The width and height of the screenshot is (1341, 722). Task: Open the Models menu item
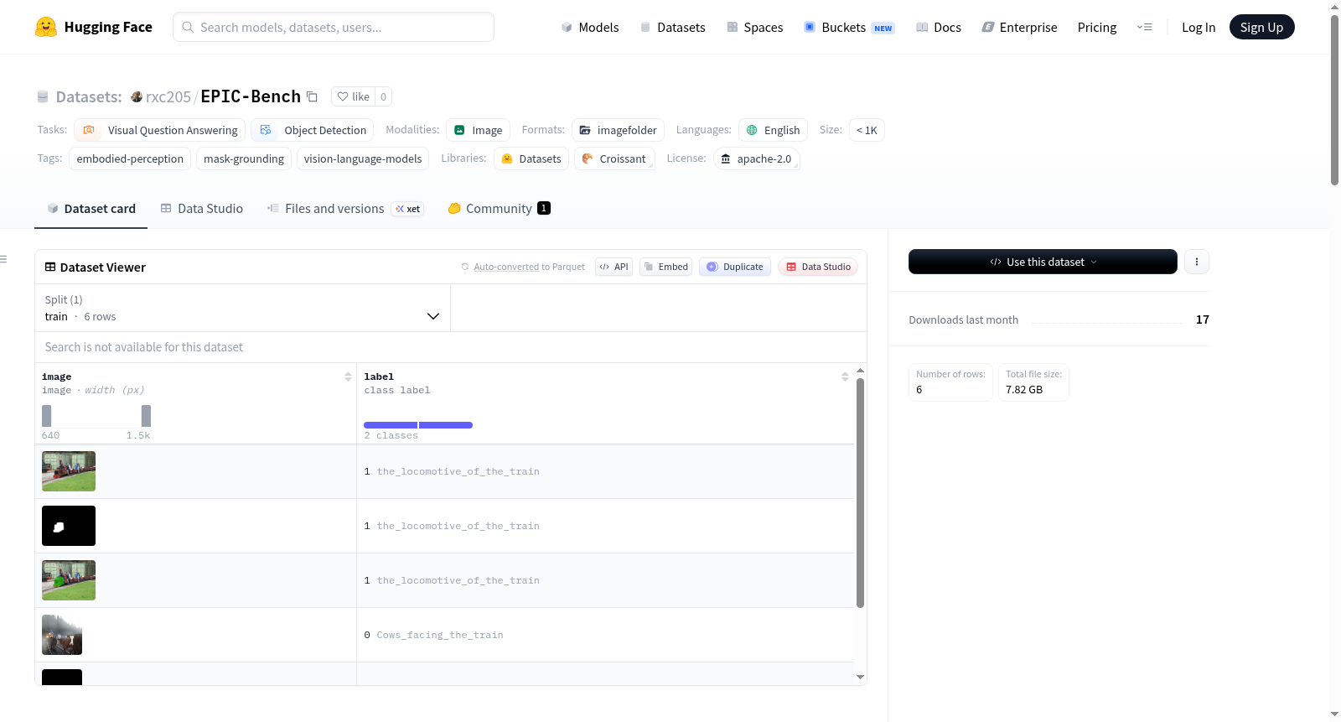[x=590, y=28]
